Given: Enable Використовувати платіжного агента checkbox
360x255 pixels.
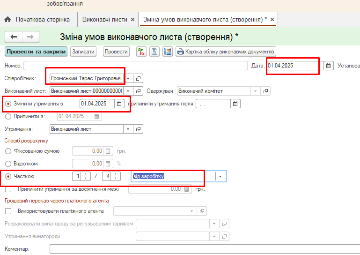Looking at the screenshot, I should [8, 211].
